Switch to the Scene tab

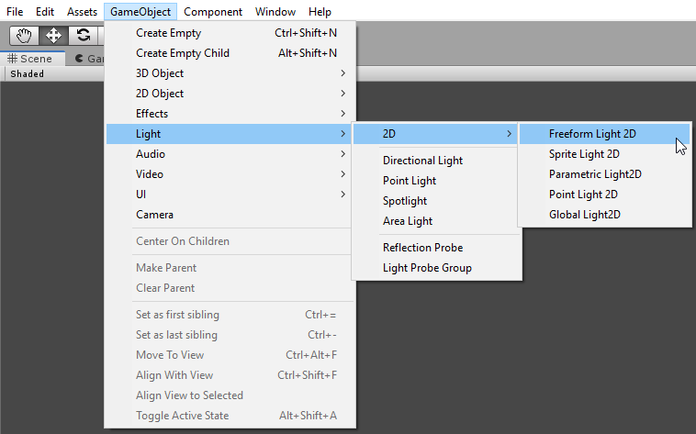(31, 58)
